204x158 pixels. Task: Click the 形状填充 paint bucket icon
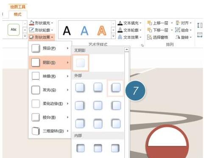[32, 23]
